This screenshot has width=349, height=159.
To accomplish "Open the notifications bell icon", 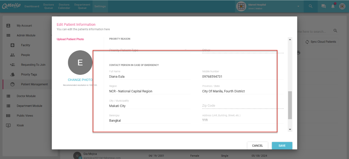I will (333, 6).
